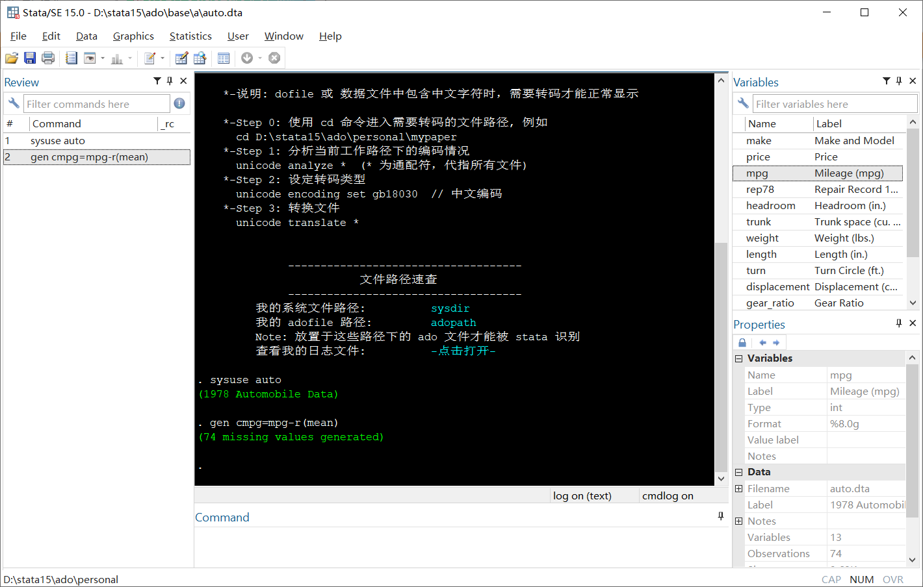Click the Results window vertical scrollbar thumb
This screenshot has width=923, height=587.
(721, 357)
